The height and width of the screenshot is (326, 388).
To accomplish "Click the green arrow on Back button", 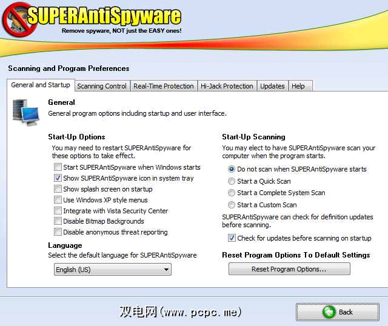I will pyautogui.click(x=329, y=312).
